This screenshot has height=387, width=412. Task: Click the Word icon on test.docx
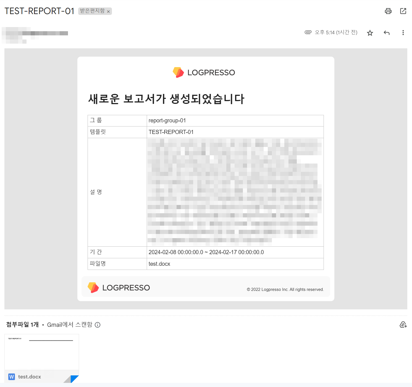pyautogui.click(x=12, y=377)
